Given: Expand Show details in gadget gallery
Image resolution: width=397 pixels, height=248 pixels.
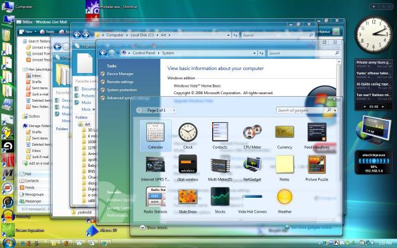Looking at the screenshot, I should click(x=154, y=228).
